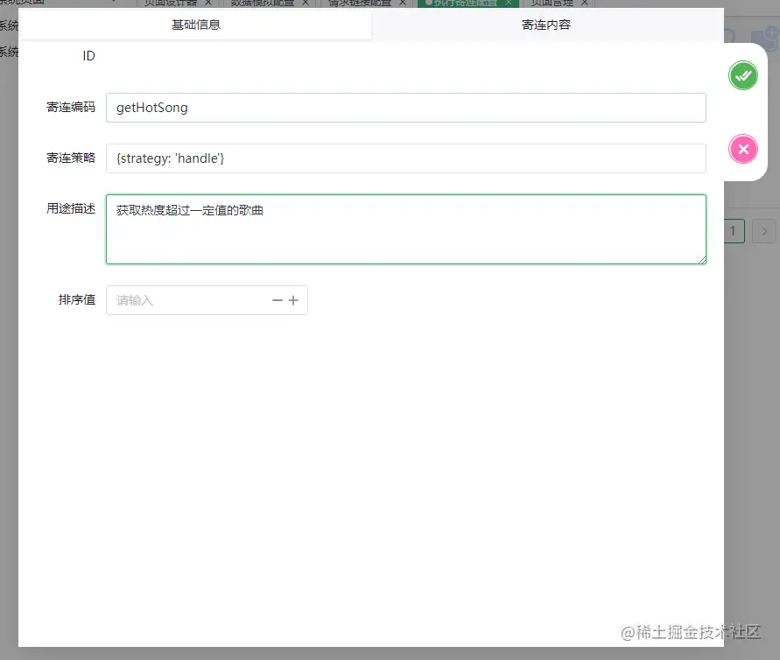Cancel editing with the pink X icon
Image resolution: width=780 pixels, height=660 pixels.
point(743,149)
